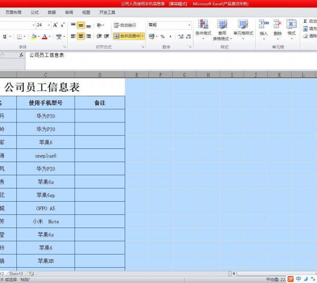Click 合并后居中 merge and center button

click(x=127, y=36)
